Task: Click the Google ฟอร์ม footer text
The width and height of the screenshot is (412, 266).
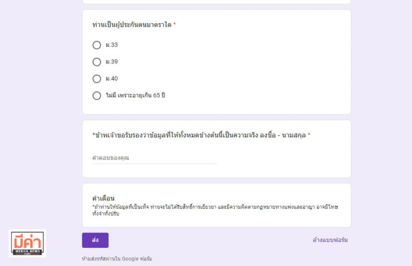Action: pos(137,259)
